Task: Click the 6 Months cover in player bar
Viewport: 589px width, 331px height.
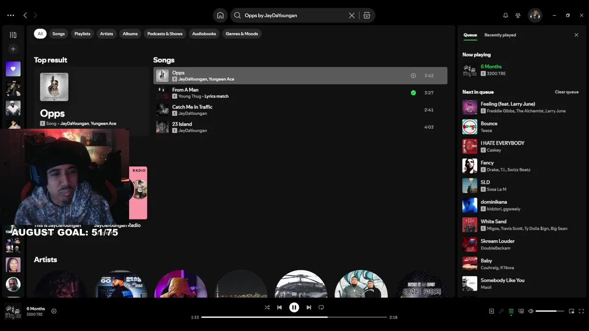Action: click(x=13, y=311)
